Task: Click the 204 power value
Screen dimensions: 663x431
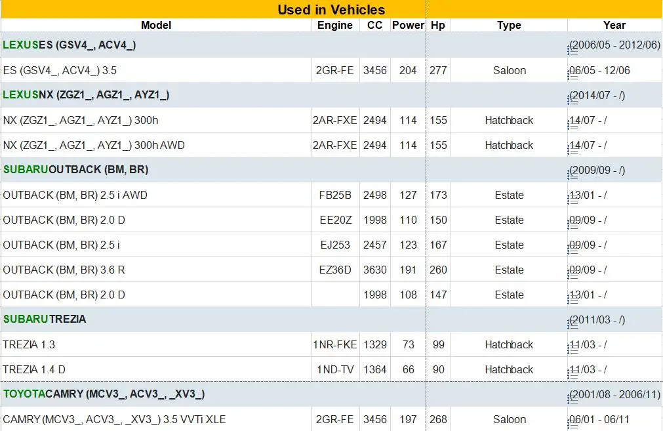Action: coord(408,70)
